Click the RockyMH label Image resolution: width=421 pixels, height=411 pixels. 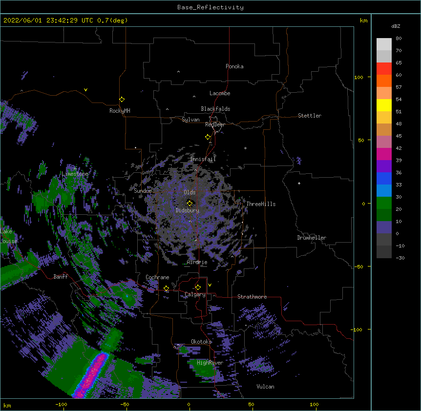tap(120, 111)
